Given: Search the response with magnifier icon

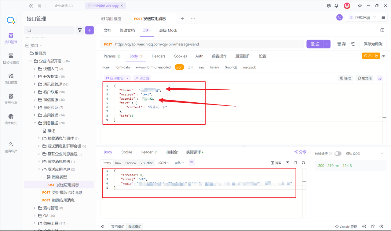Looking at the screenshot, I should coord(304,163).
